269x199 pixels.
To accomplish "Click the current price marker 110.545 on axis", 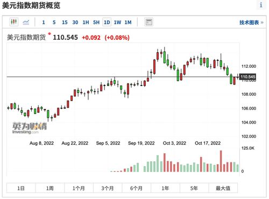I will click(x=247, y=77).
